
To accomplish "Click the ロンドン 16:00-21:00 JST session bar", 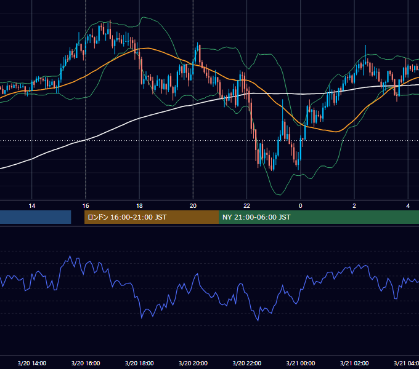I will coord(152,217).
